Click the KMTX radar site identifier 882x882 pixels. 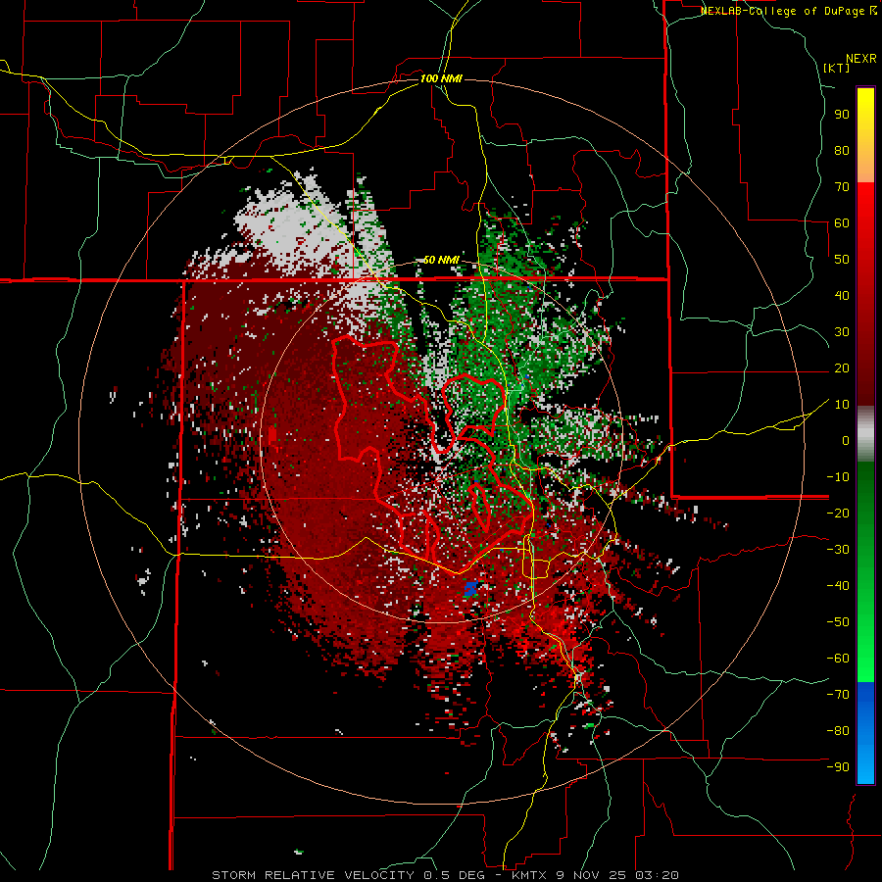point(530,875)
